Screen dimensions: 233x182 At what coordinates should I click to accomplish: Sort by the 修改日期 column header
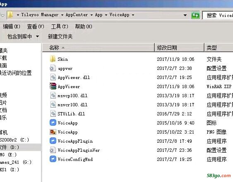click(179, 48)
